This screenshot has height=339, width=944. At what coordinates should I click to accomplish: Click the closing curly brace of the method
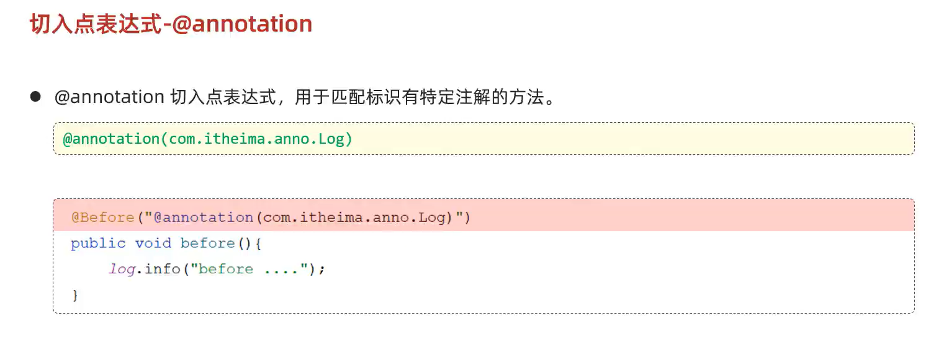(76, 296)
